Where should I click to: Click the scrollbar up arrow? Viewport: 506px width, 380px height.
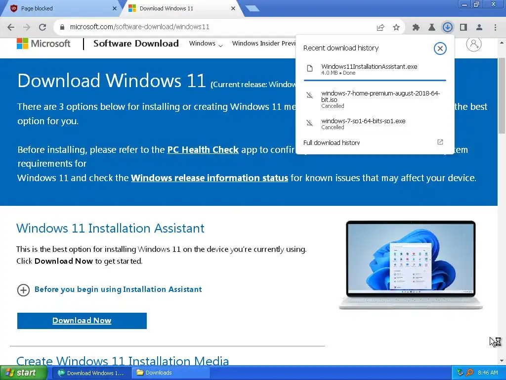tap(502, 43)
